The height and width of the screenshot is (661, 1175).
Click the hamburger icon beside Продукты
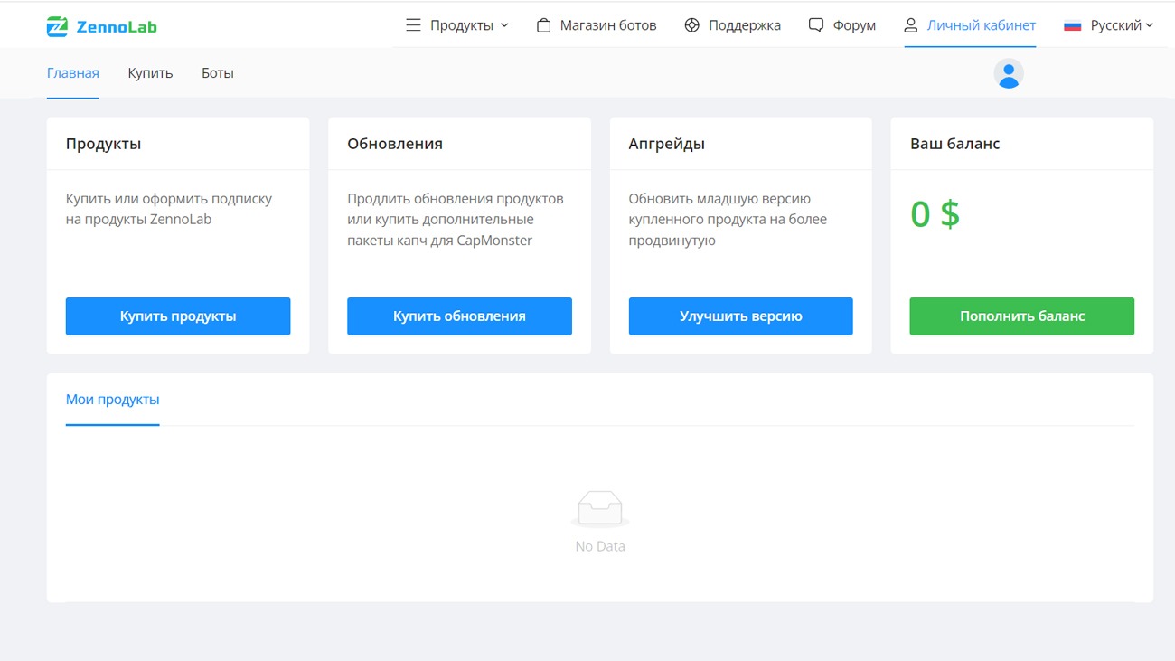[x=413, y=25]
